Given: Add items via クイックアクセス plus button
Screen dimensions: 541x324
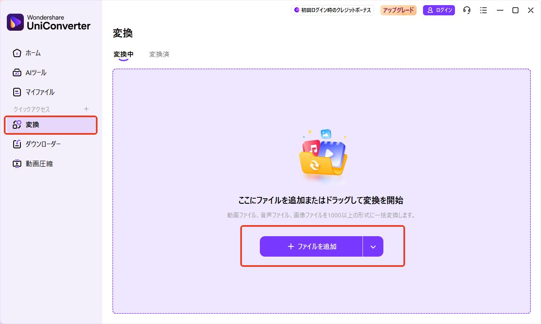Looking at the screenshot, I should [86, 109].
